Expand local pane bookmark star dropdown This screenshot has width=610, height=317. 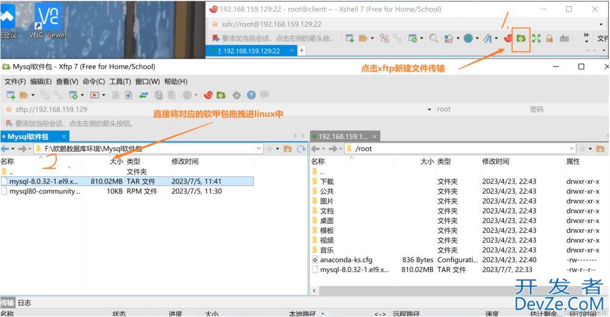coord(279,149)
